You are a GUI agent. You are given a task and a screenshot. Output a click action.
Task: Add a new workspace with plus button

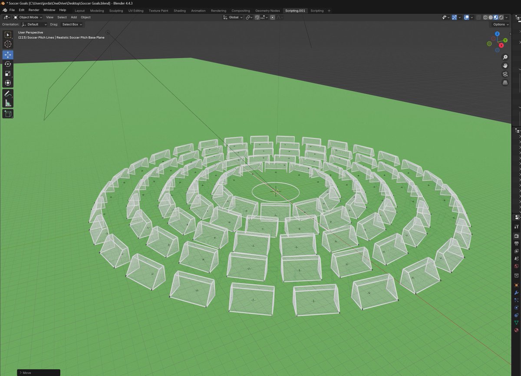pos(329,10)
